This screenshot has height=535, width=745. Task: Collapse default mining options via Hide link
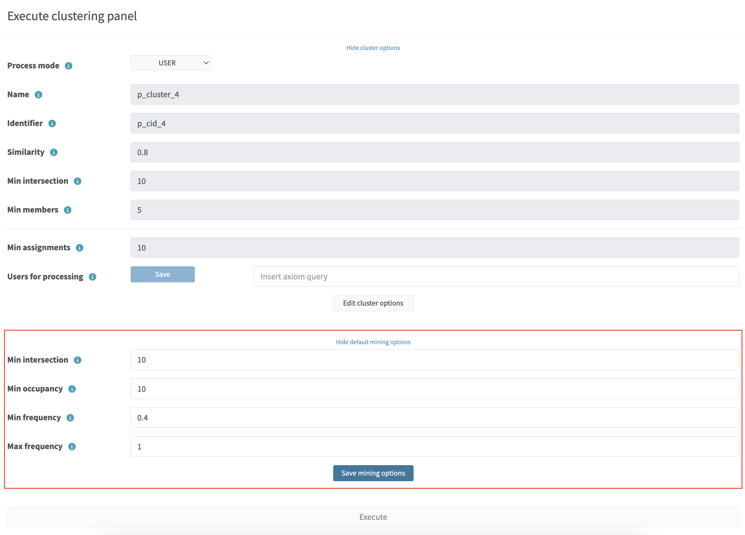(373, 342)
